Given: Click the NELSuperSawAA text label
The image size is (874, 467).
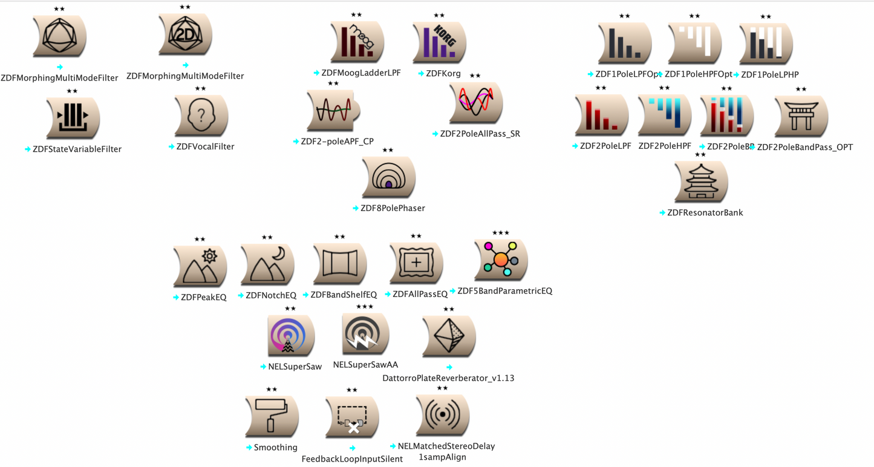Looking at the screenshot, I should tap(365, 365).
